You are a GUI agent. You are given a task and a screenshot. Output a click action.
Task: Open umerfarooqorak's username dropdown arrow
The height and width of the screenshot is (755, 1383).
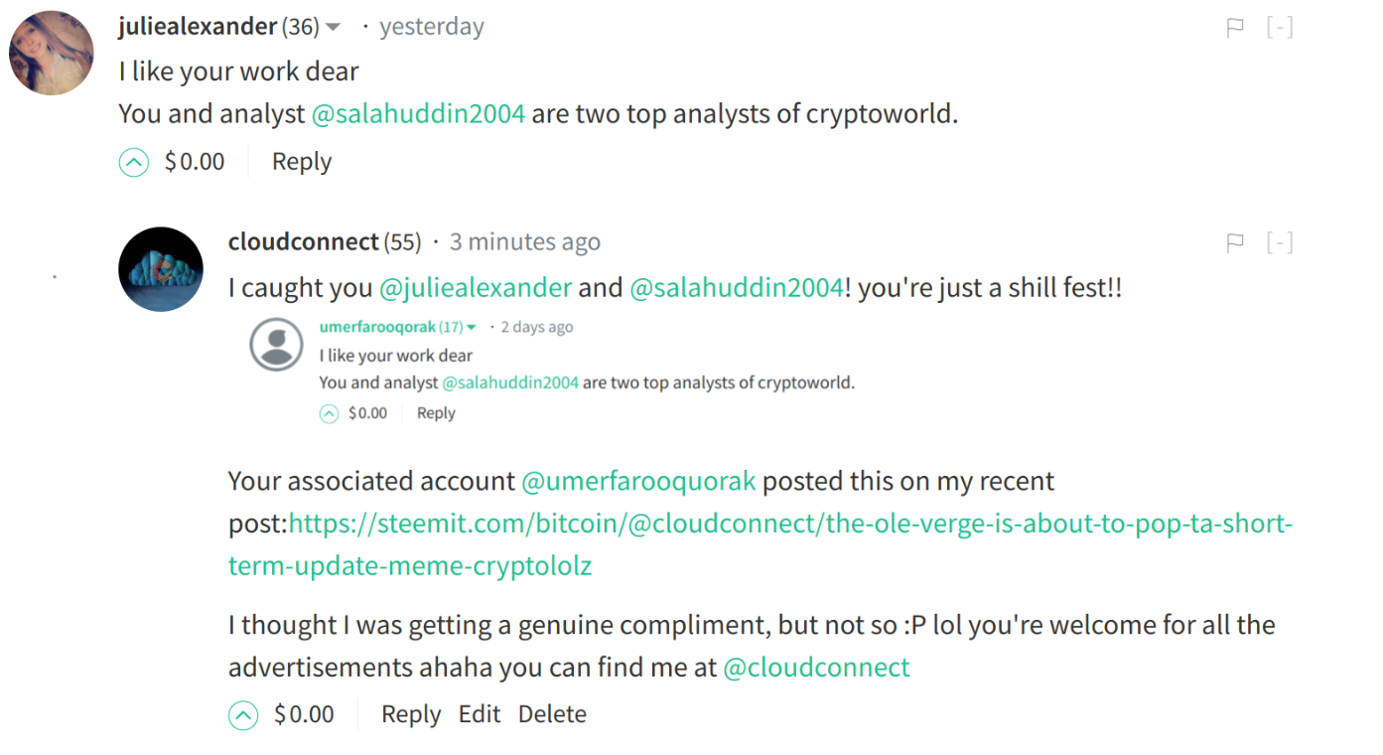coord(472,328)
